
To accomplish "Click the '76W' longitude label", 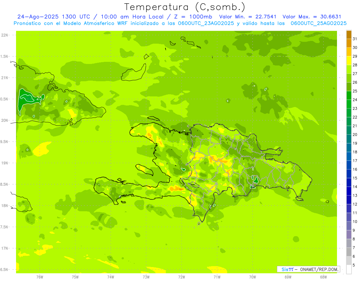I will [x=40, y=277].
